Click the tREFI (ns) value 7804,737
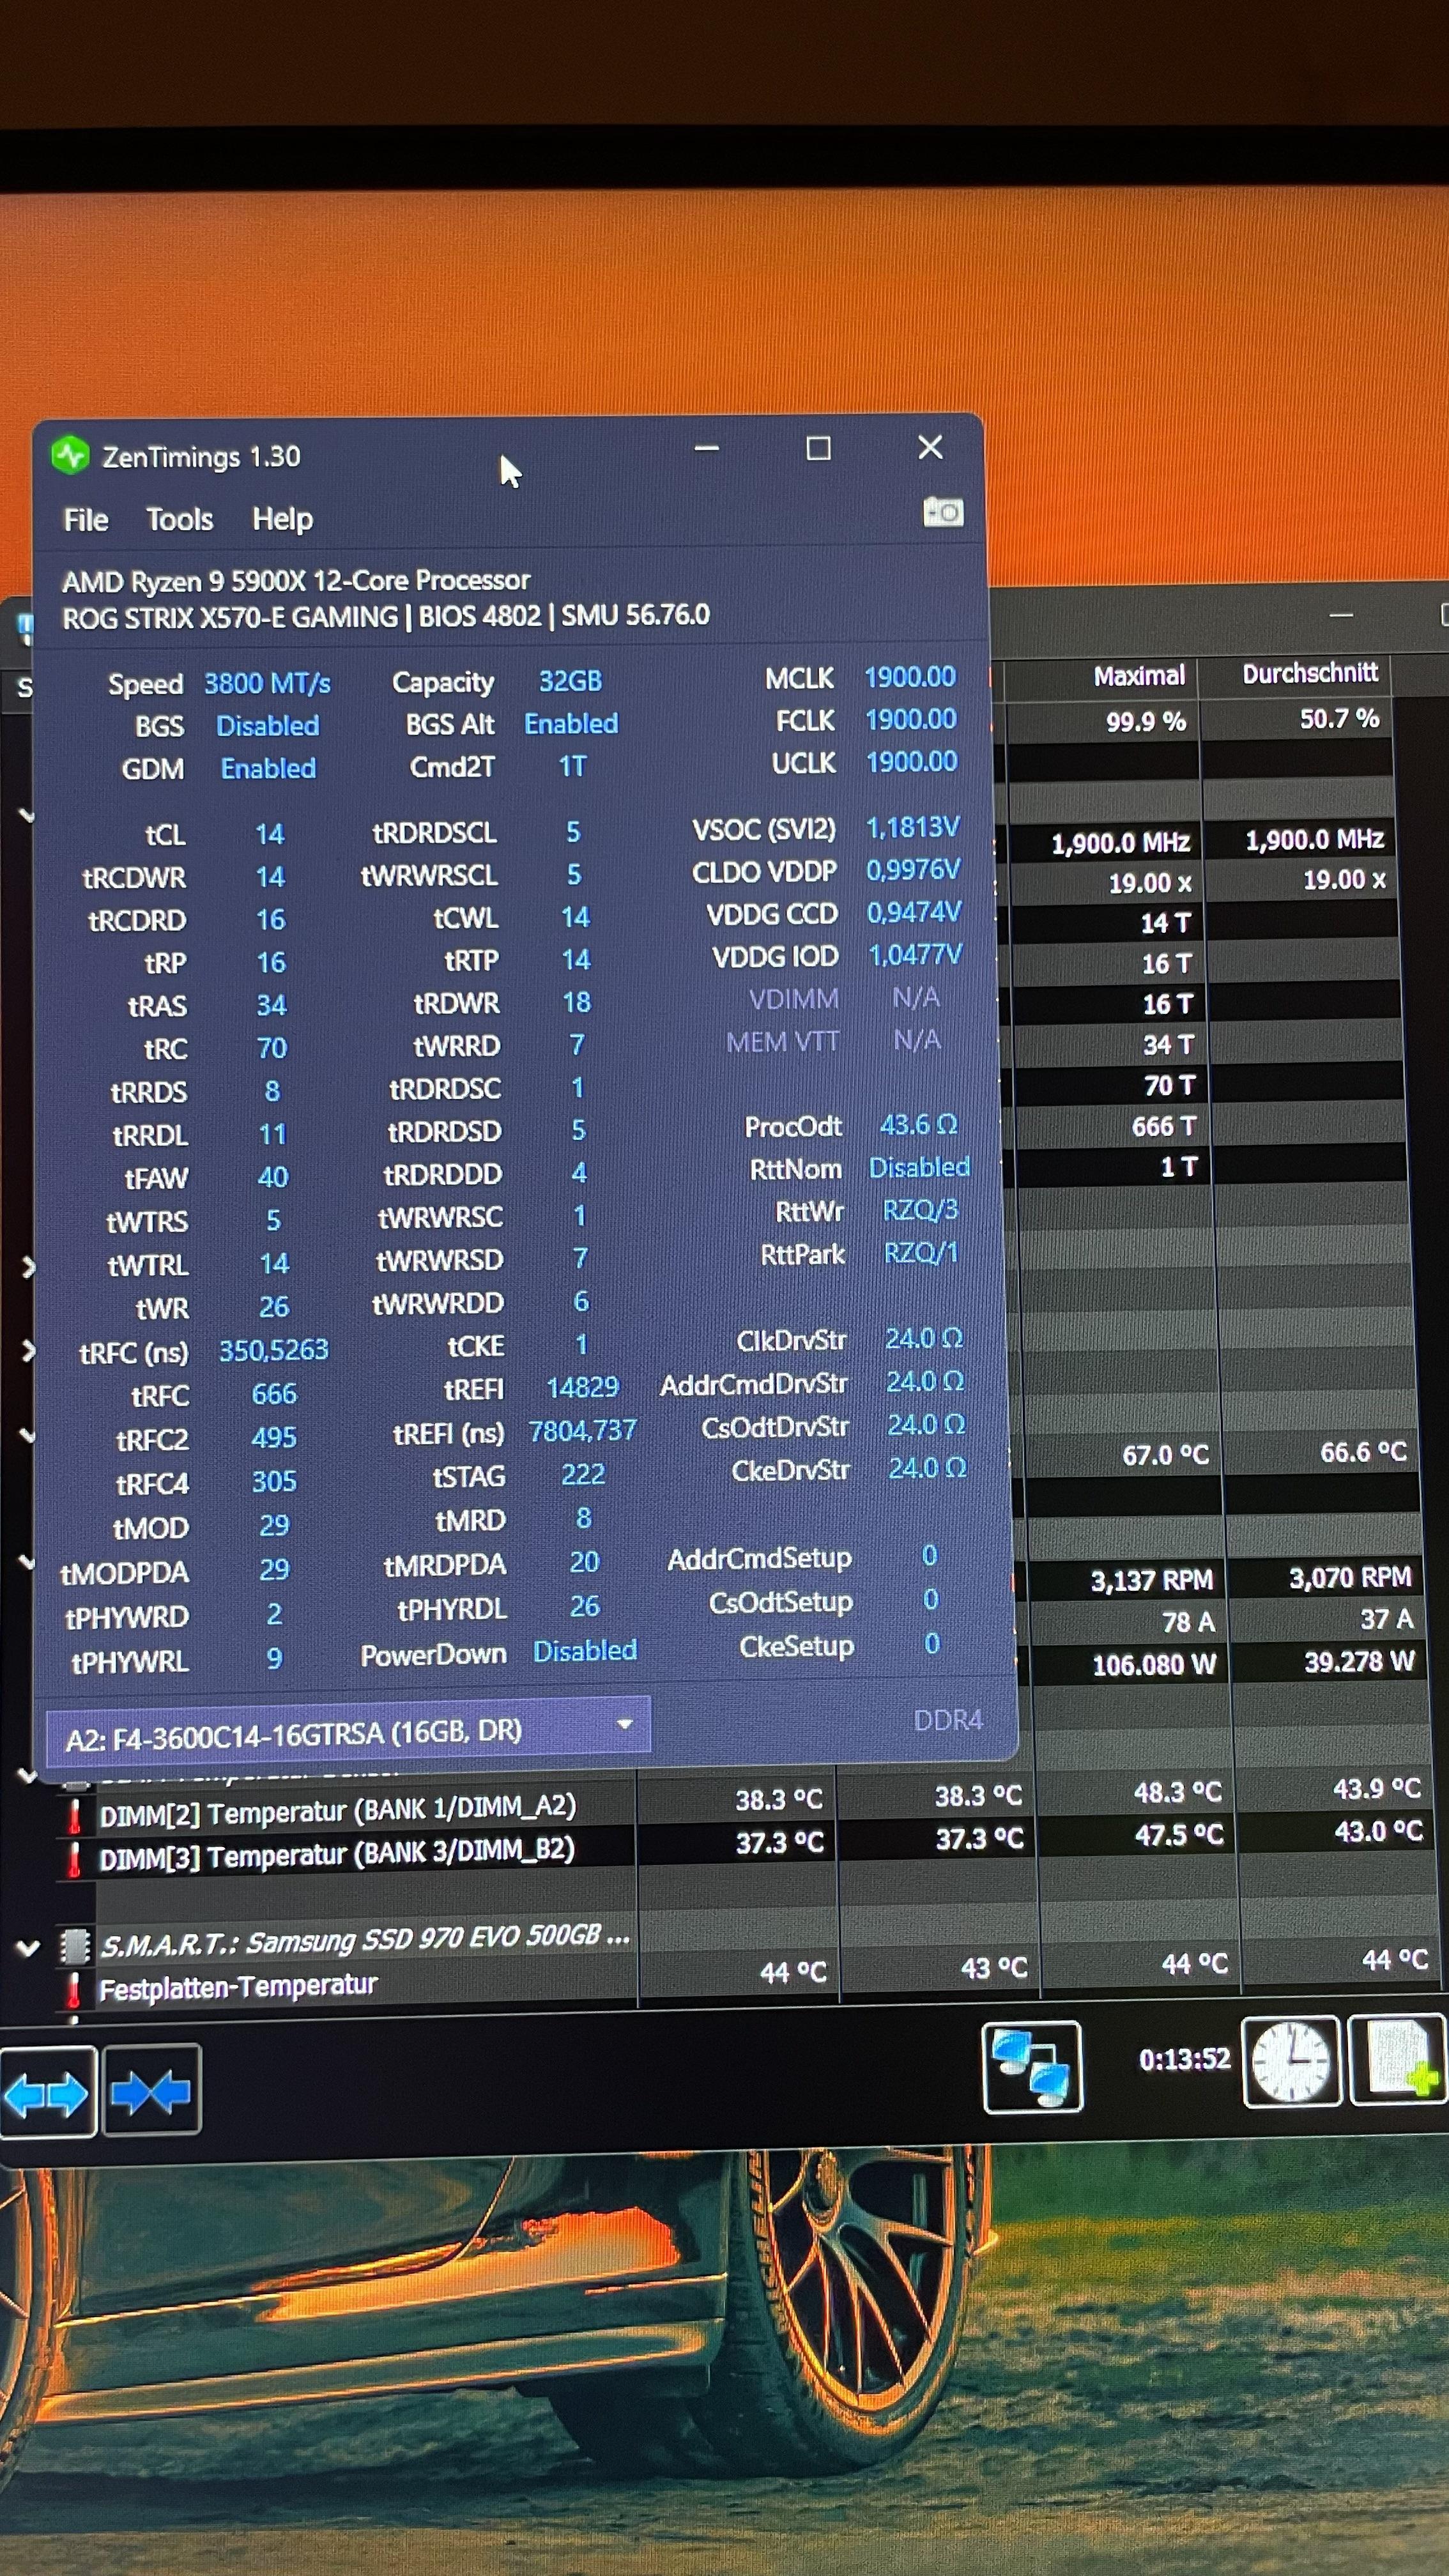1449x2576 pixels. (x=582, y=1431)
